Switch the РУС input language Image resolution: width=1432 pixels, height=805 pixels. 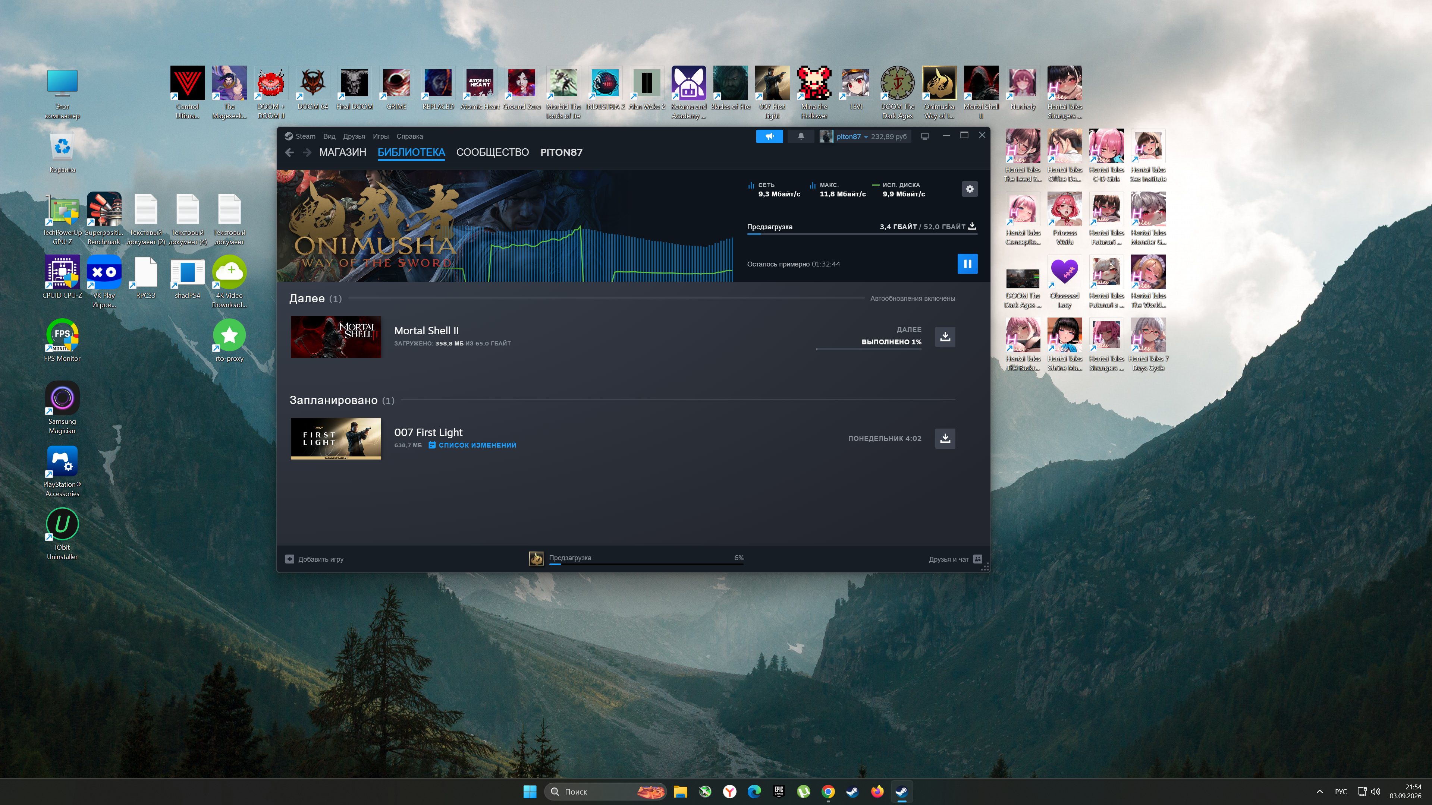tap(1341, 792)
